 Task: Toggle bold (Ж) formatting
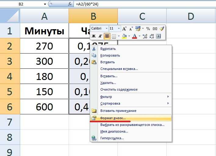(x=94, y=36)
